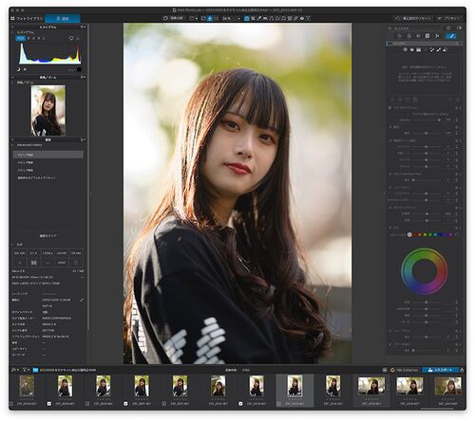475x421 pixels.
Task: Open the Histogram panel options menu
Action: (83, 27)
